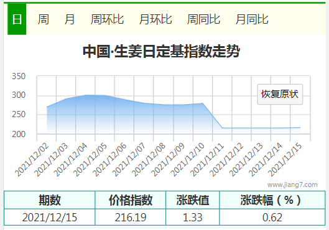329x230 pixels.
Task: Switch to the 周 weekly tab
Action: [x=43, y=19]
